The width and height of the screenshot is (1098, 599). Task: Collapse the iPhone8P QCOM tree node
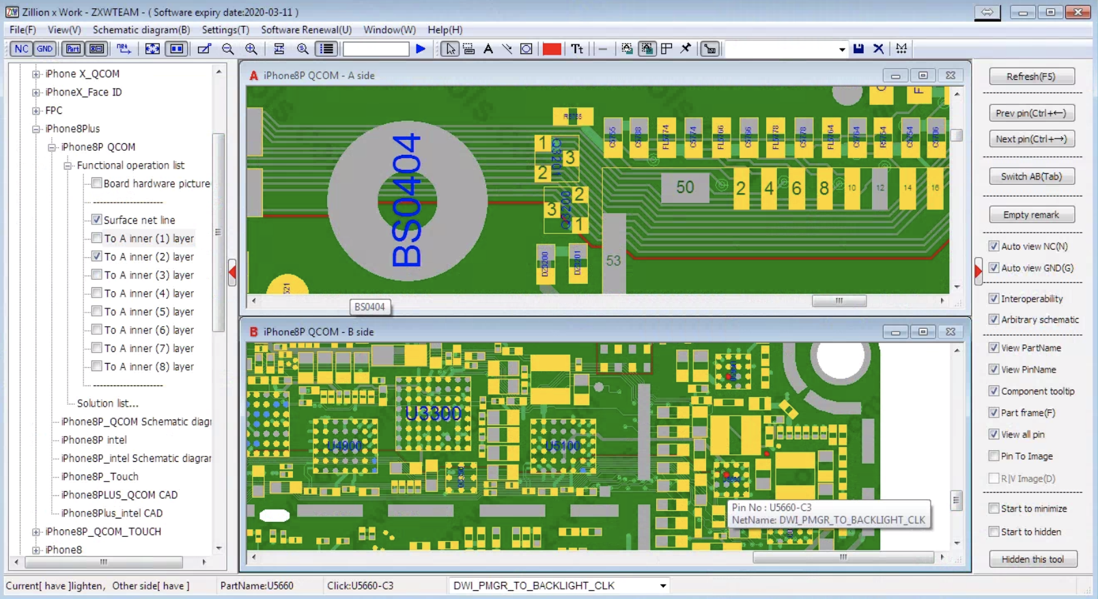pyautogui.click(x=52, y=147)
